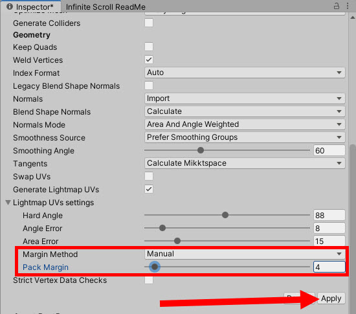The height and width of the screenshot is (314, 356).
Task: Open the Smoothness Source dropdown
Action: 245,137
